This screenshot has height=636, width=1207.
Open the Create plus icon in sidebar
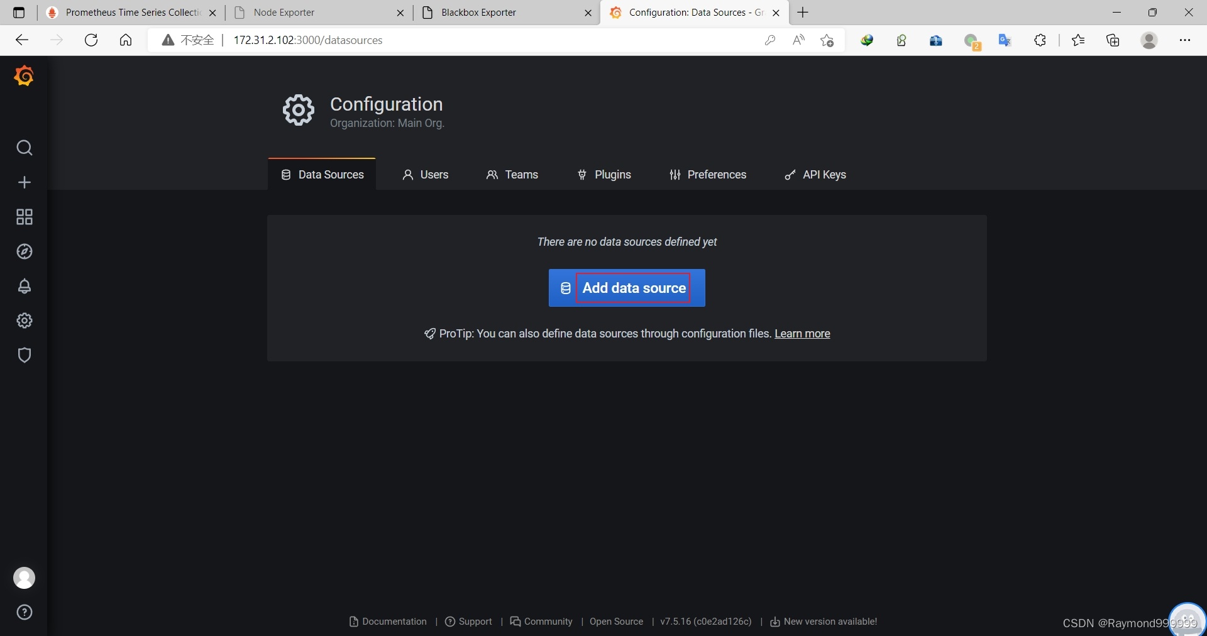pyautogui.click(x=25, y=182)
